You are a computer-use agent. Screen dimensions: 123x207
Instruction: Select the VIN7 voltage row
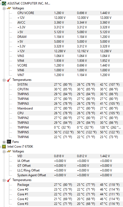coord(69,75)
